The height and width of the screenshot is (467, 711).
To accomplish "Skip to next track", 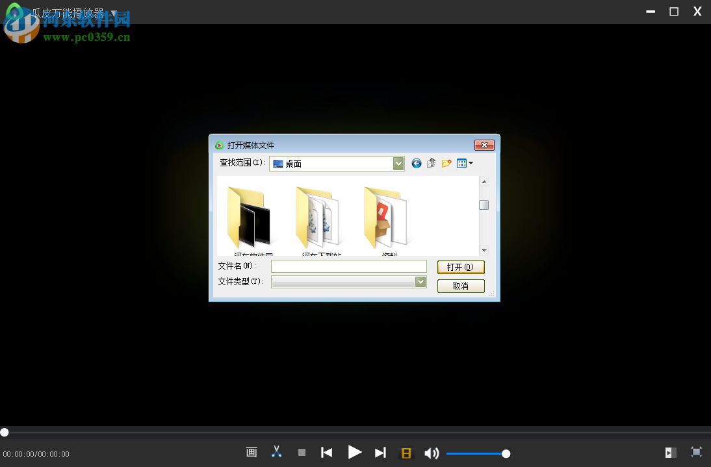I will point(380,453).
